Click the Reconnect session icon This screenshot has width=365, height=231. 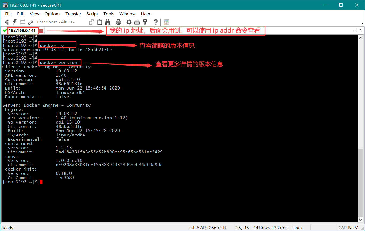tap(22, 22)
